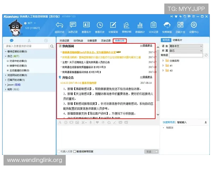The width and height of the screenshot is (212, 169).
Task: Toggle 机器人托管 checkbox
Action: 59,151
